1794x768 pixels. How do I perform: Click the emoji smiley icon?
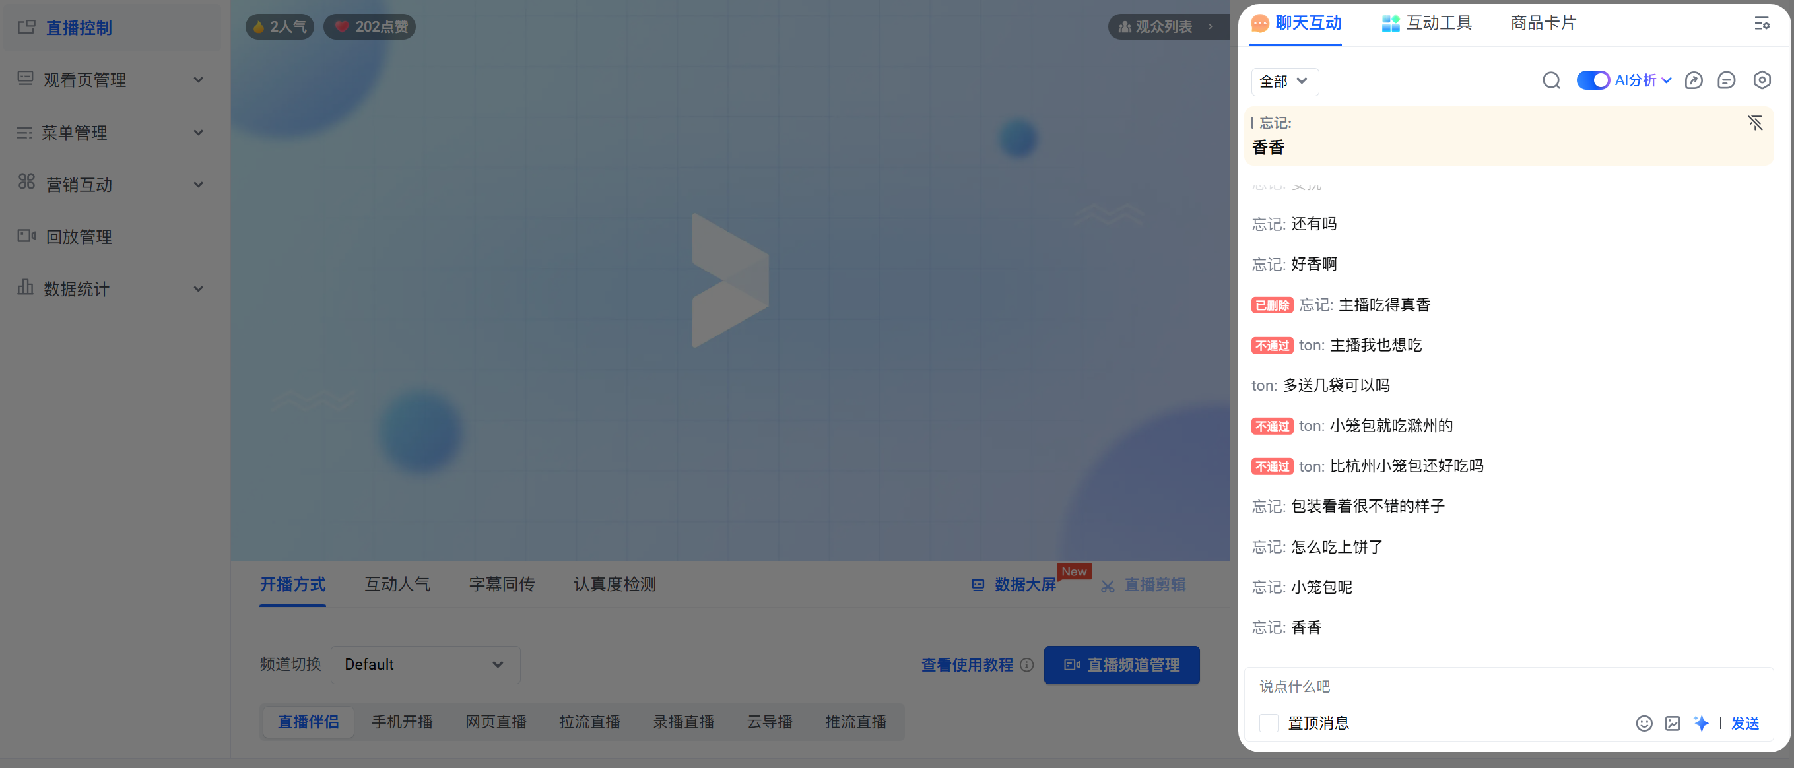[1644, 722]
